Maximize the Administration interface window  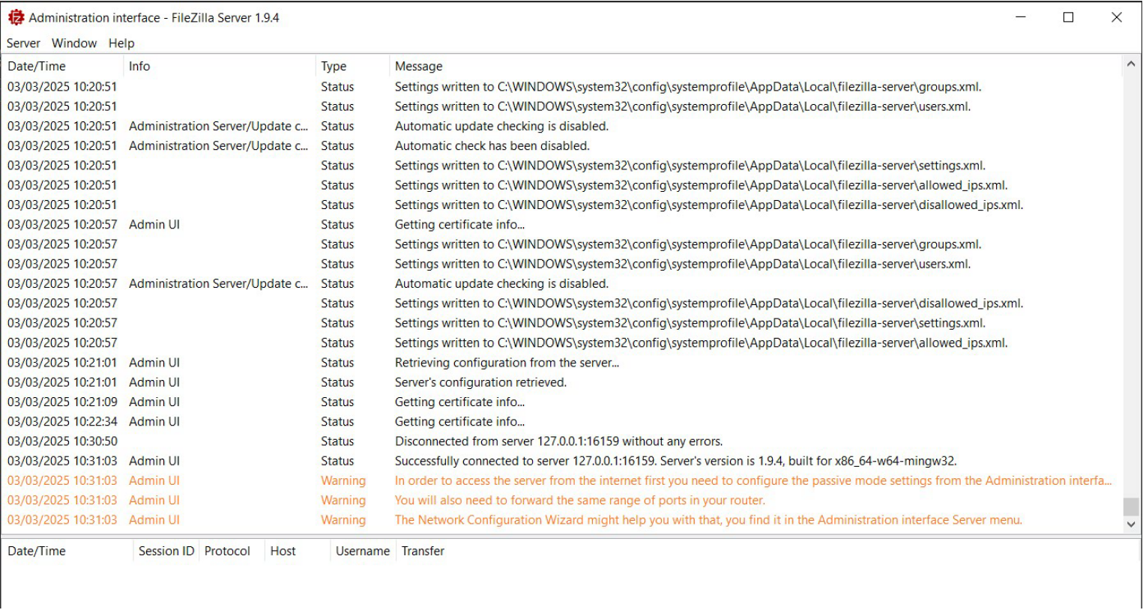pyautogui.click(x=1068, y=17)
